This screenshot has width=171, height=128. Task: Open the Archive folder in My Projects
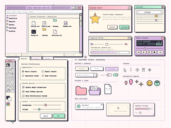point(11,31)
